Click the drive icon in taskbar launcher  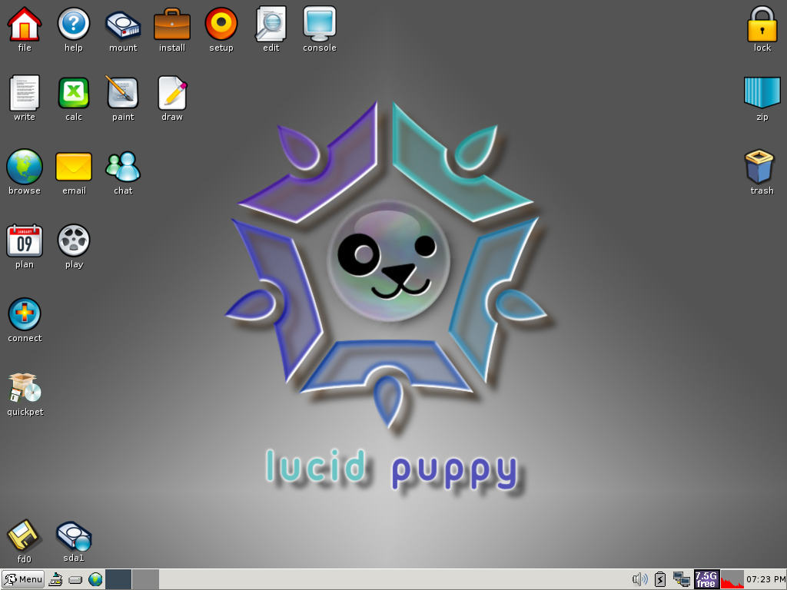tap(75, 580)
